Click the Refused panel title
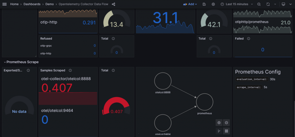The image size is (295, 137). point(46,38)
